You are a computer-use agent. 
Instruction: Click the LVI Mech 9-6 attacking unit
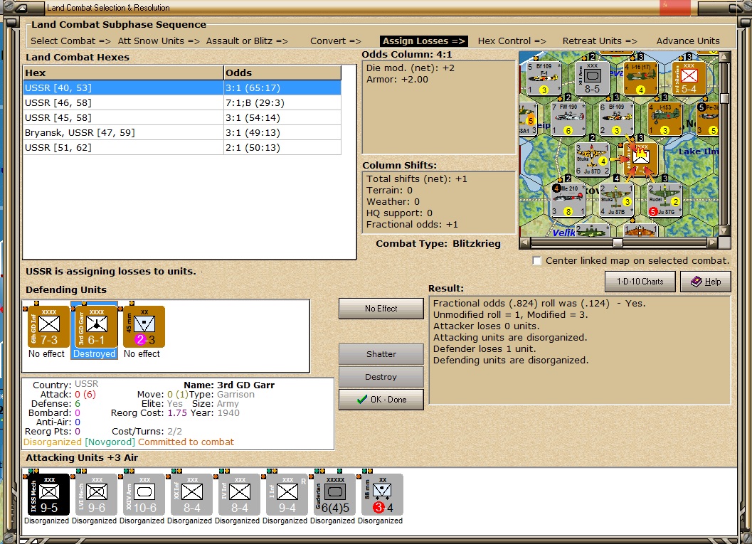coord(96,495)
